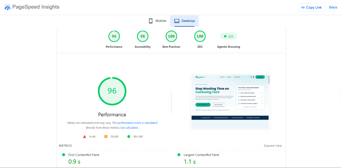Click the desktop laptop icon
Image resolution: width=341 pixels, height=168 pixels.
pyautogui.click(x=177, y=21)
